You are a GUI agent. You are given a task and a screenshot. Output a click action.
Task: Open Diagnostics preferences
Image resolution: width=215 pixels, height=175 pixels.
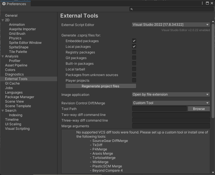(14, 74)
